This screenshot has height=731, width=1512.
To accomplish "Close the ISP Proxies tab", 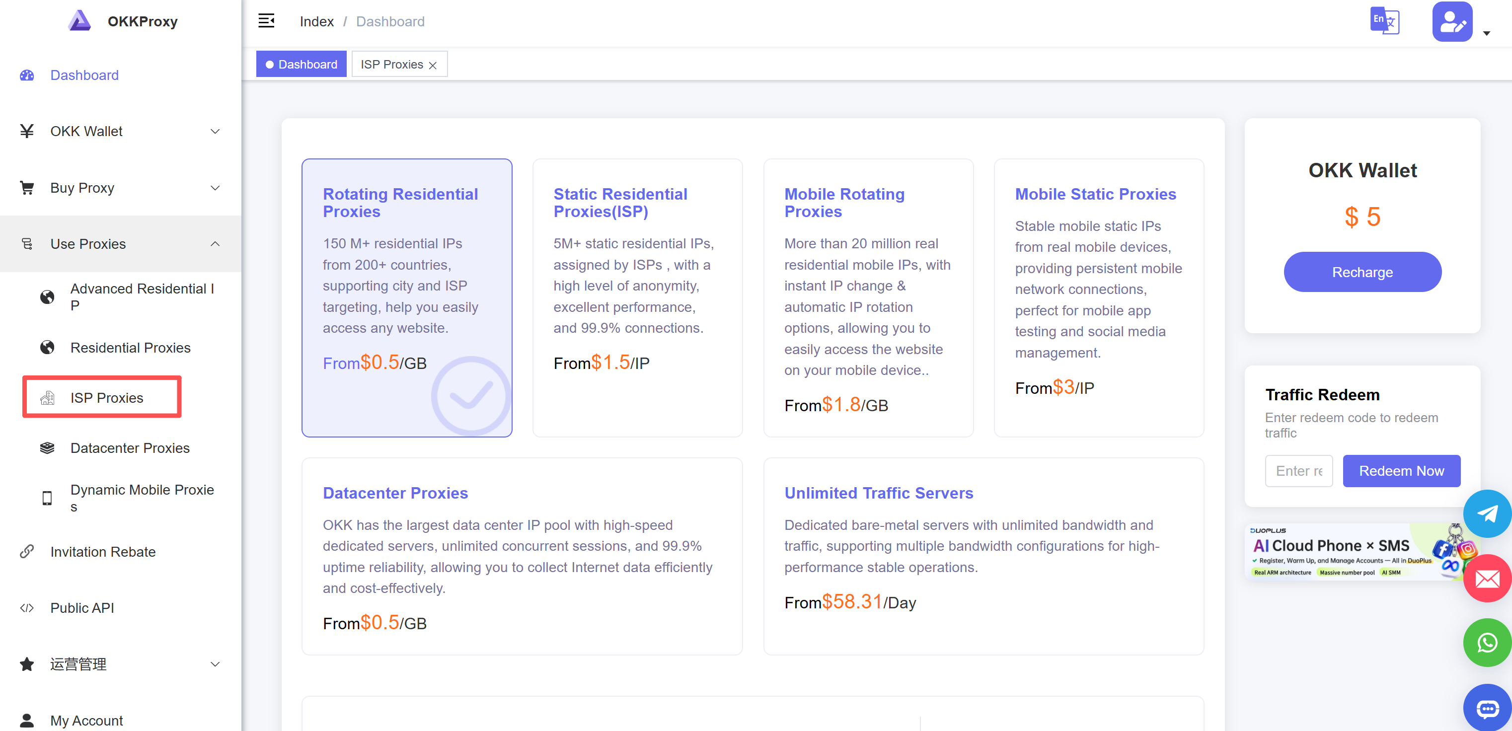I will click(x=433, y=65).
